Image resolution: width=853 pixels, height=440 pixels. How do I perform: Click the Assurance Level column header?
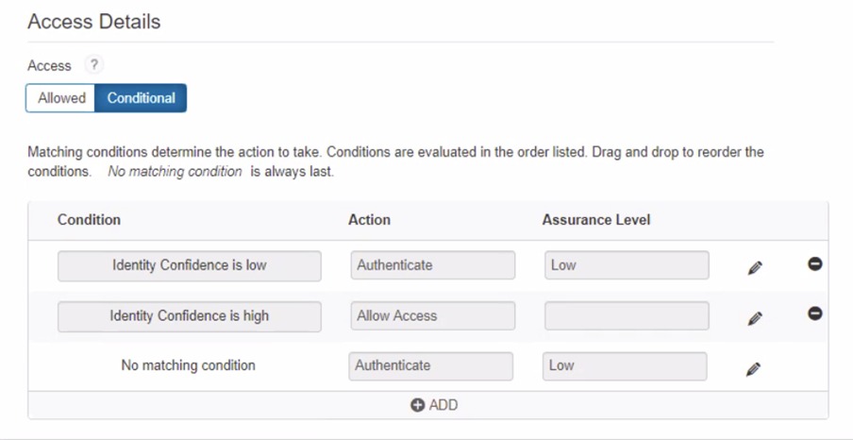point(595,219)
